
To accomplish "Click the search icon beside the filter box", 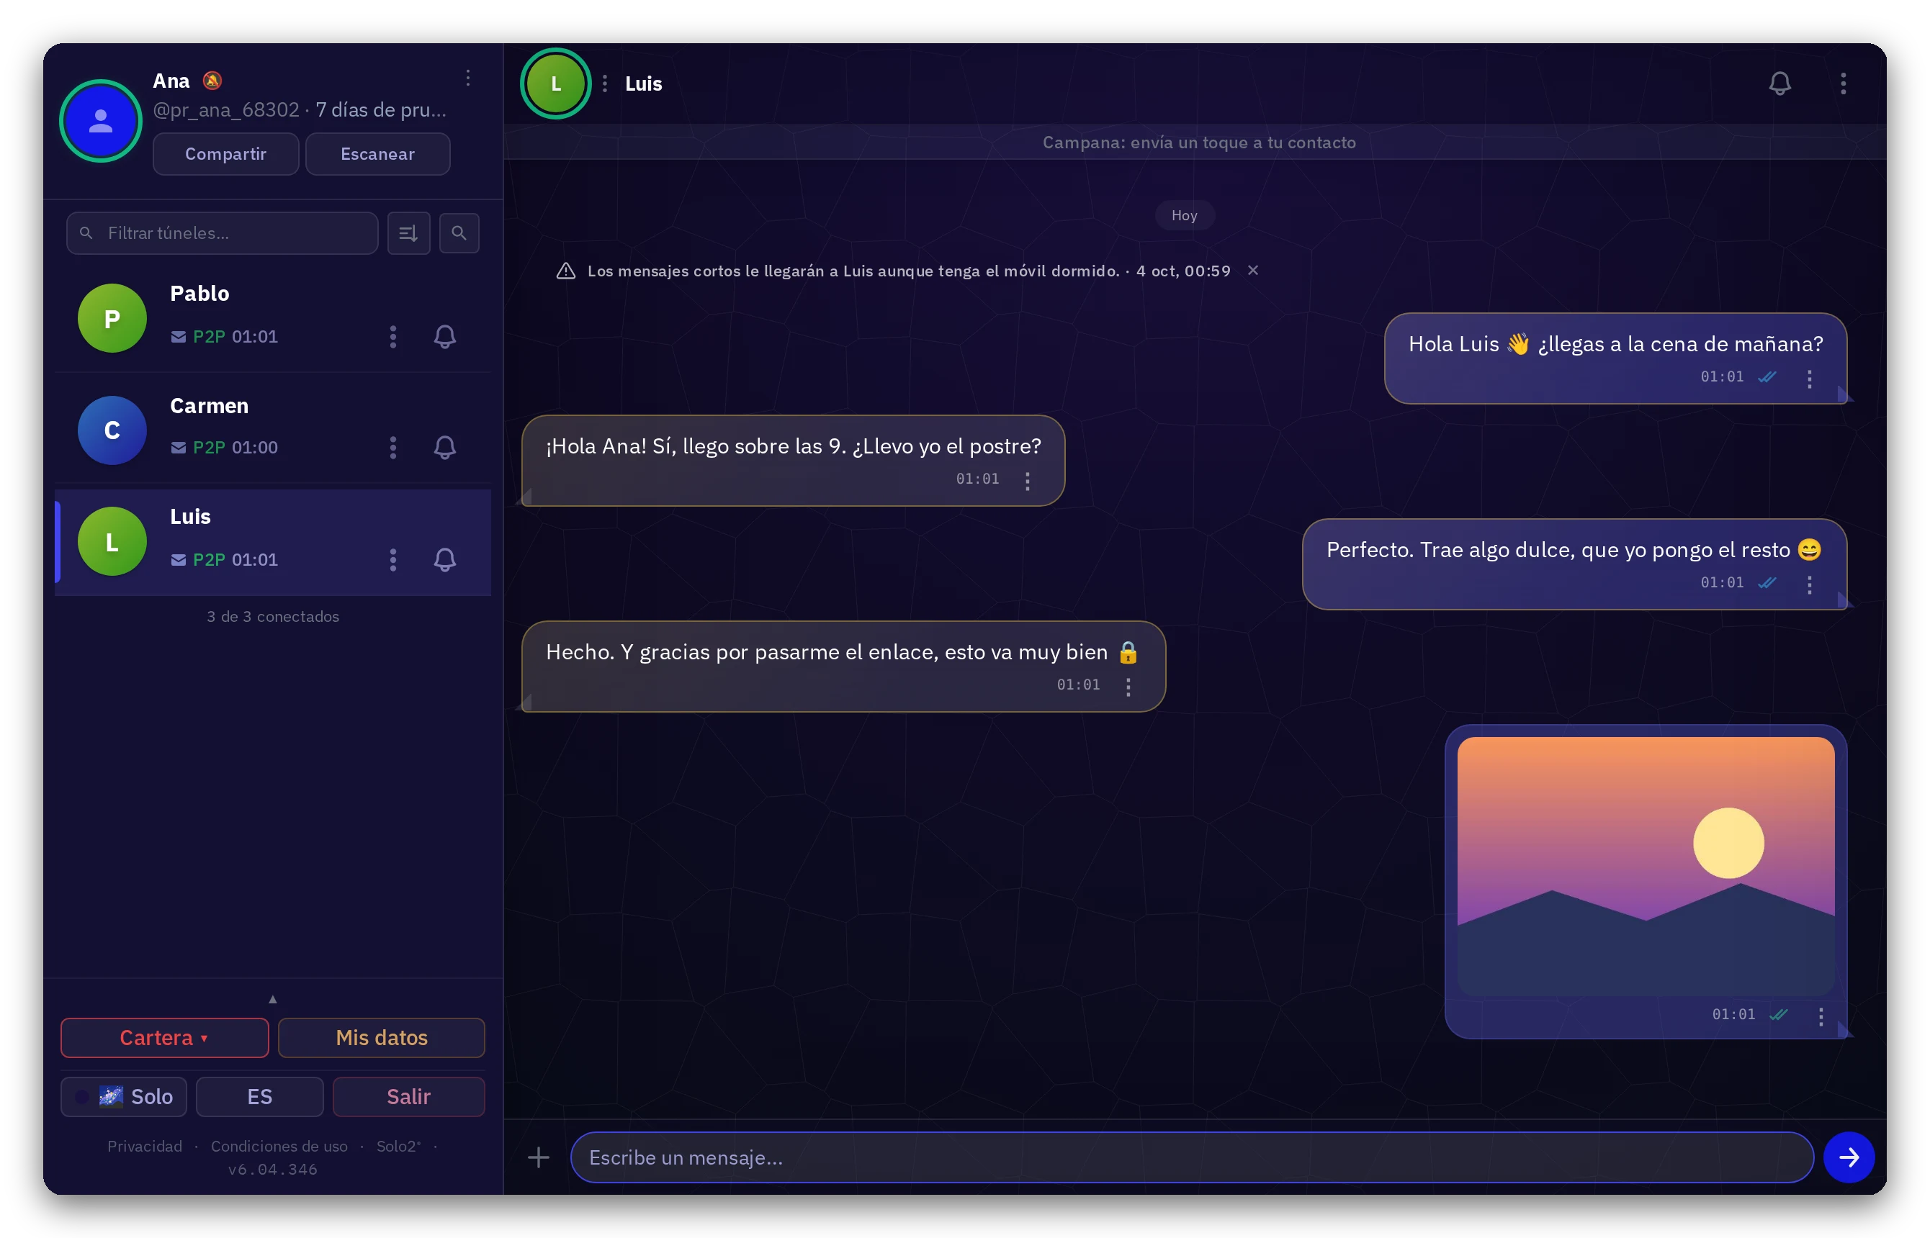I will (459, 233).
